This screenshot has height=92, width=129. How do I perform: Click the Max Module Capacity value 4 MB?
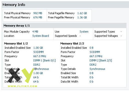tap(35, 32)
